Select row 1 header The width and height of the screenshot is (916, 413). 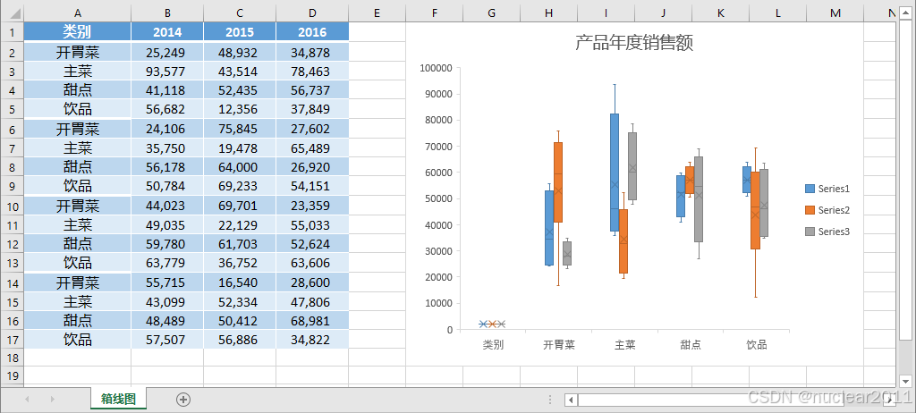[12, 32]
